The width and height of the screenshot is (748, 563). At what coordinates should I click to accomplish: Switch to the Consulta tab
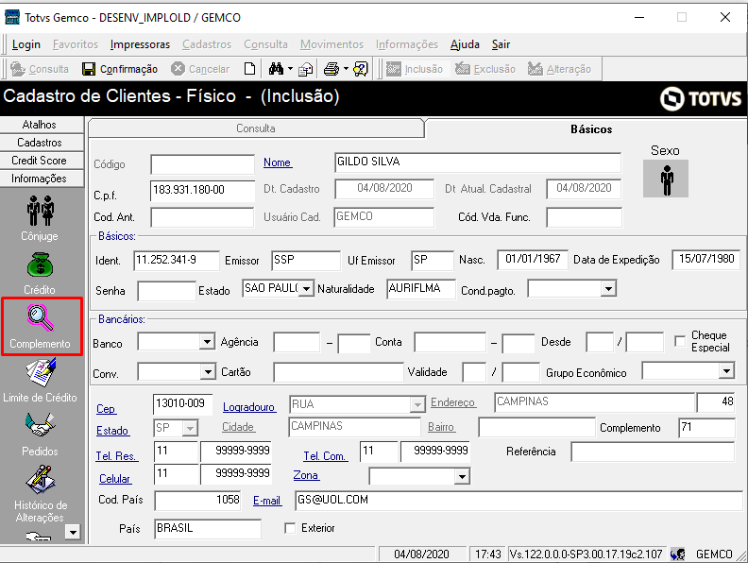[256, 128]
